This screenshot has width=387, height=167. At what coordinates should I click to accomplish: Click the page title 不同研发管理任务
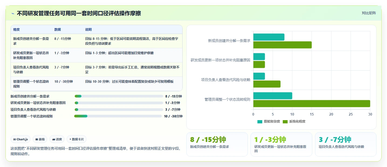point(79,13)
